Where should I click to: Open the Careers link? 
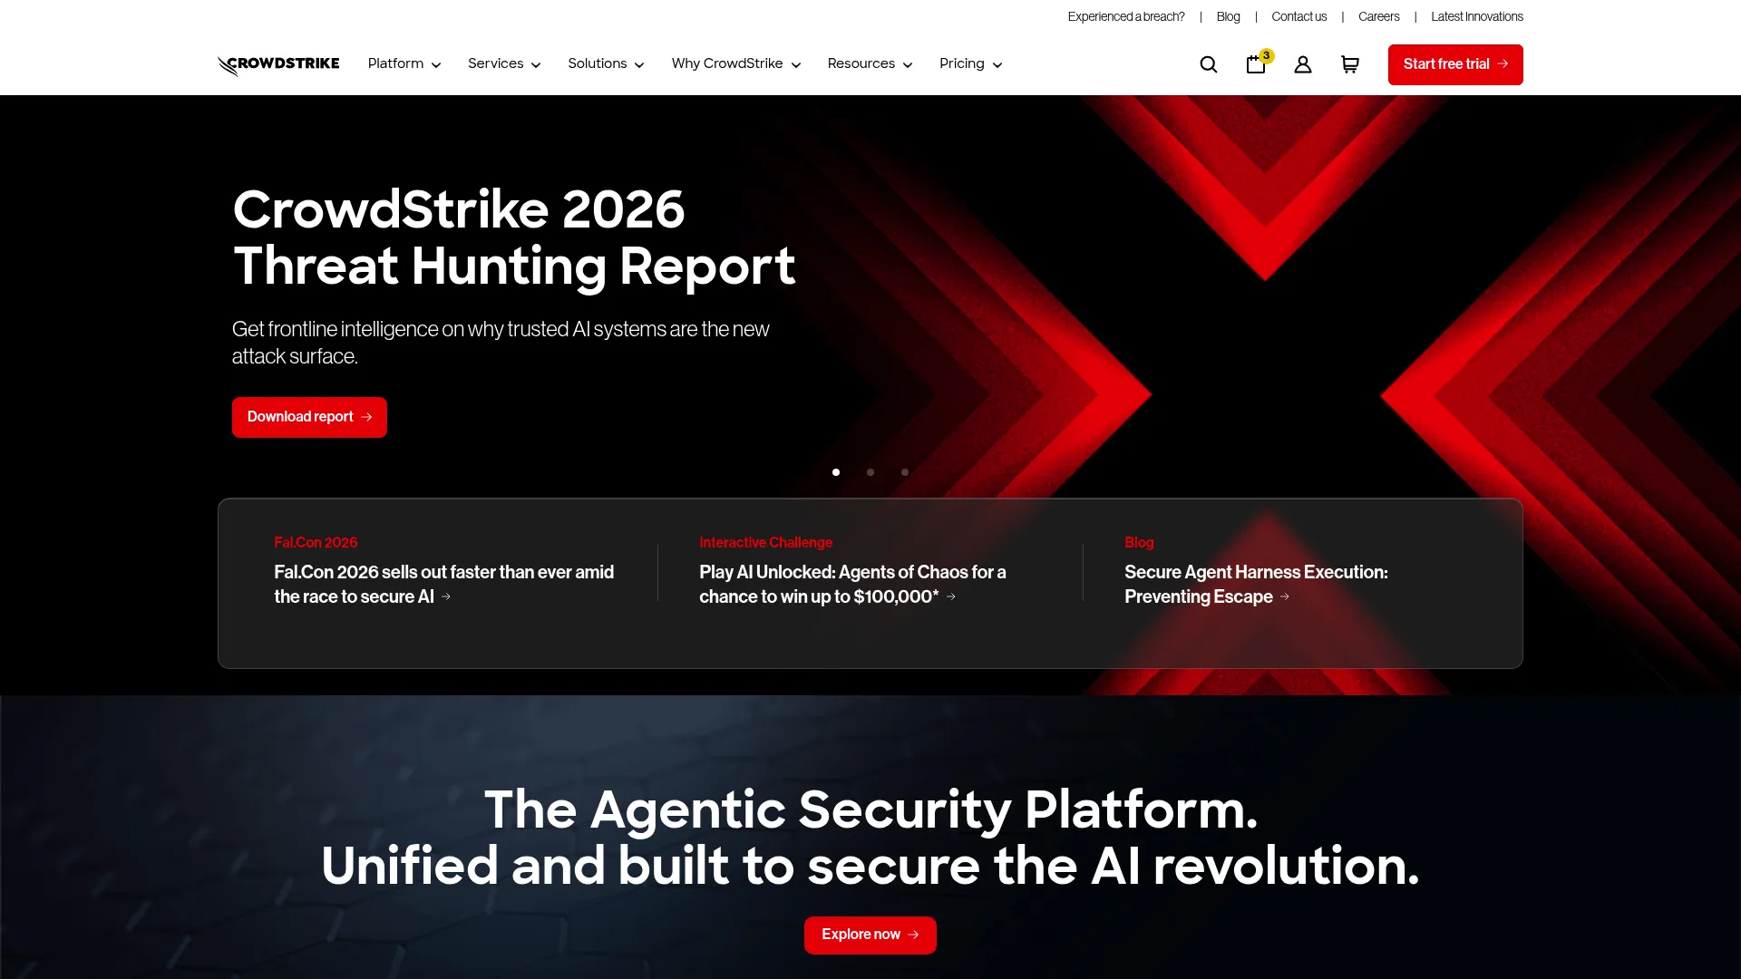1378,16
